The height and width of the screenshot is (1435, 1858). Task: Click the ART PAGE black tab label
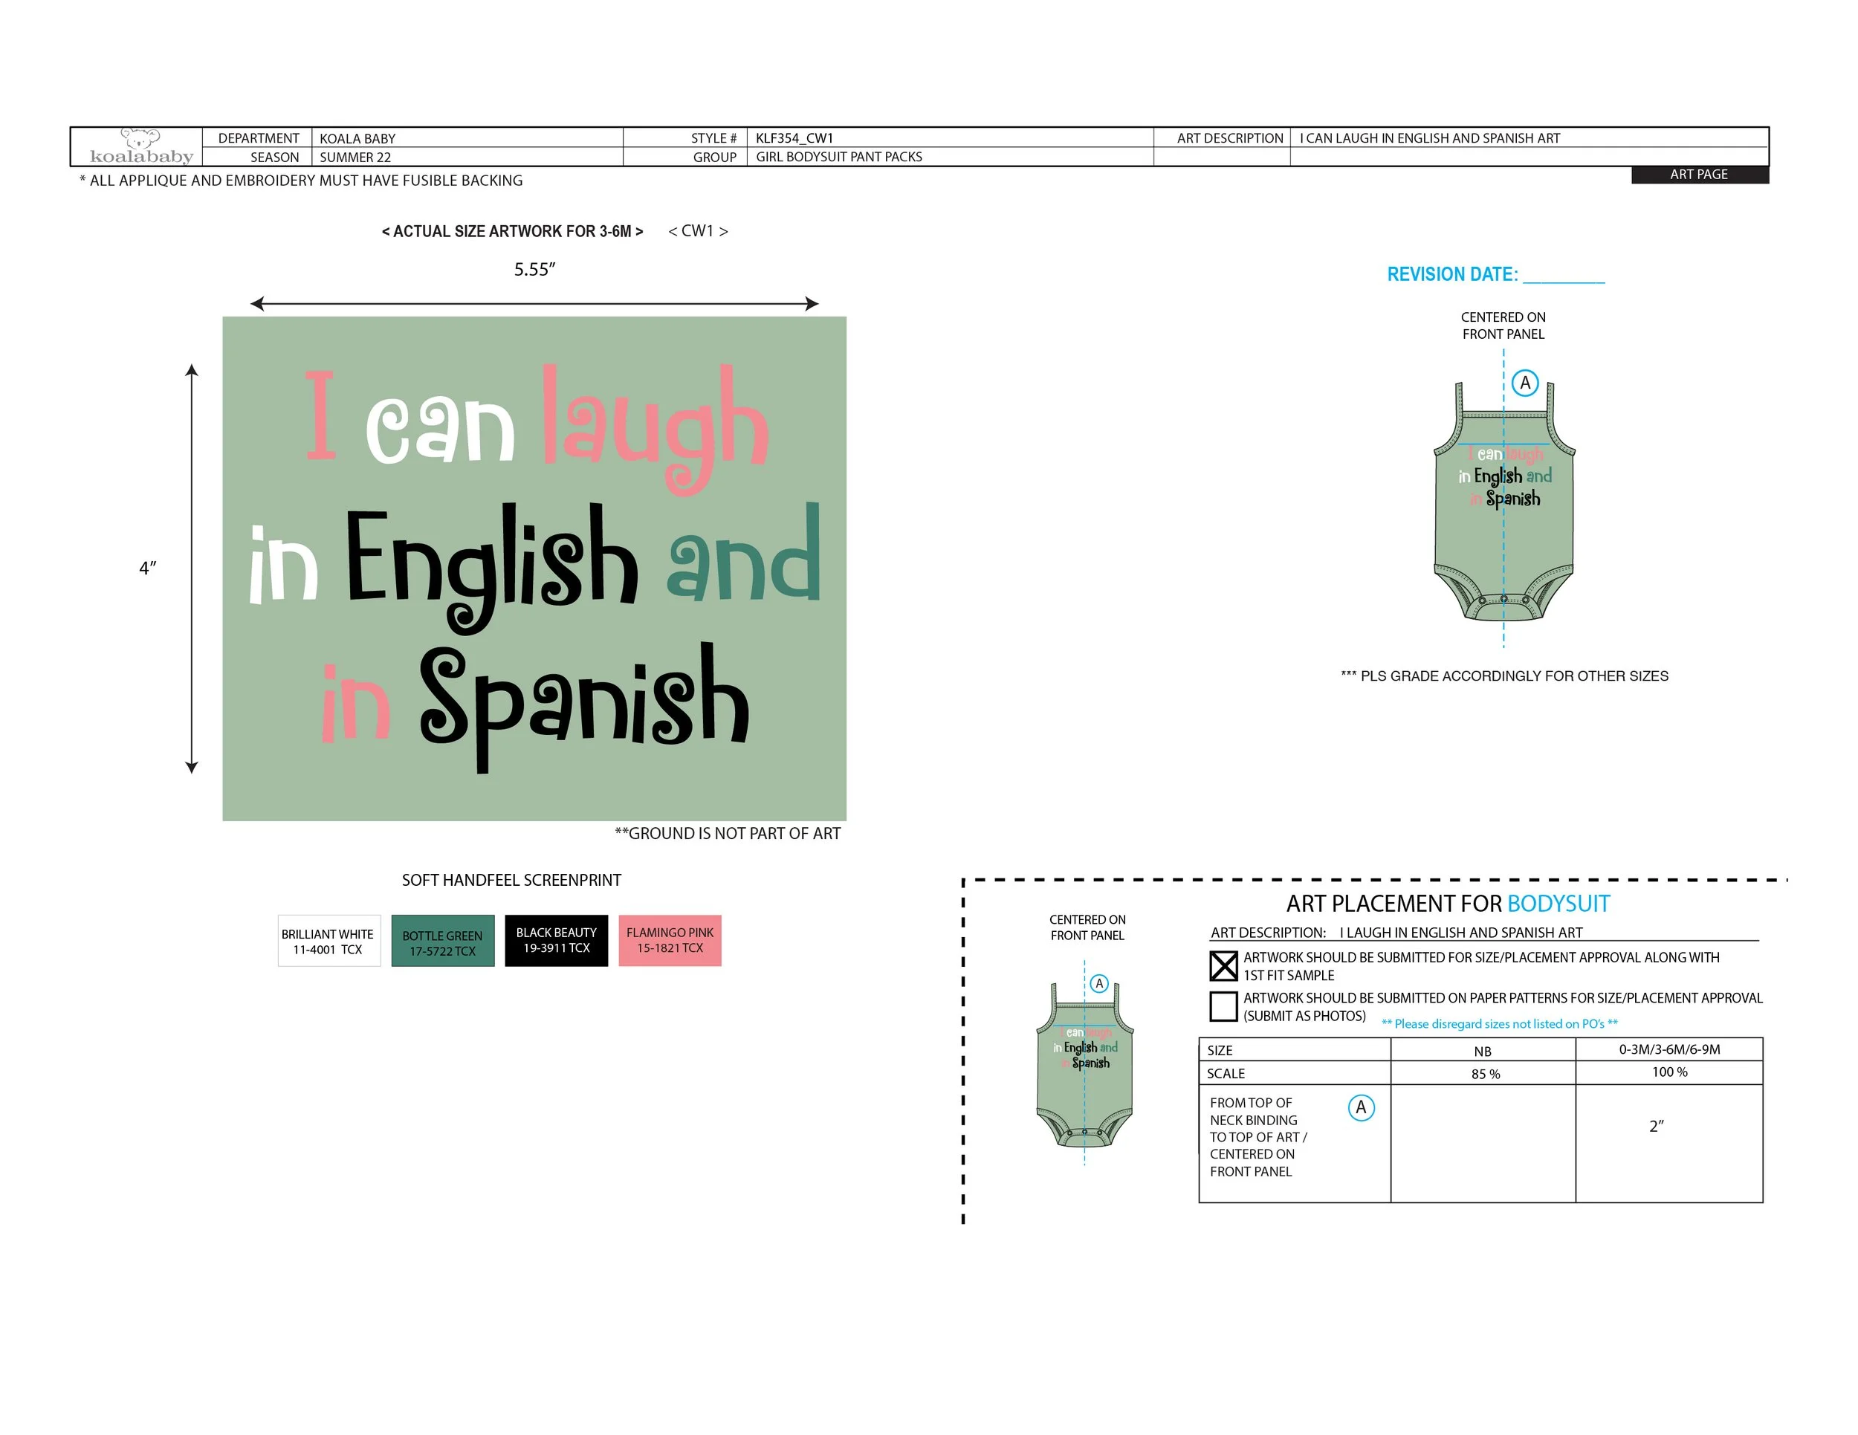tap(1699, 175)
